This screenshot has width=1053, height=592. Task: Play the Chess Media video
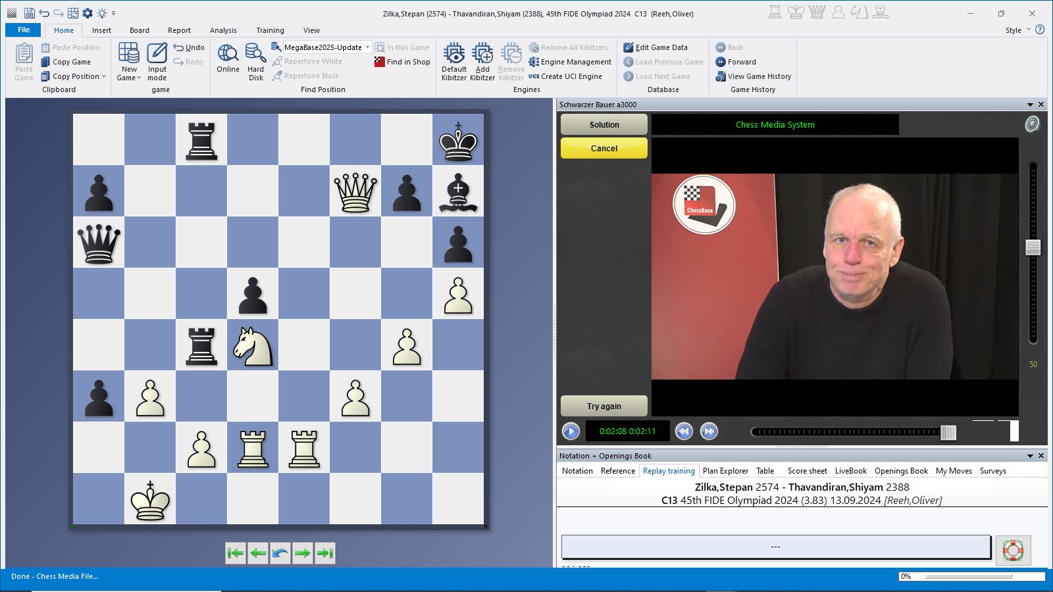pos(571,432)
